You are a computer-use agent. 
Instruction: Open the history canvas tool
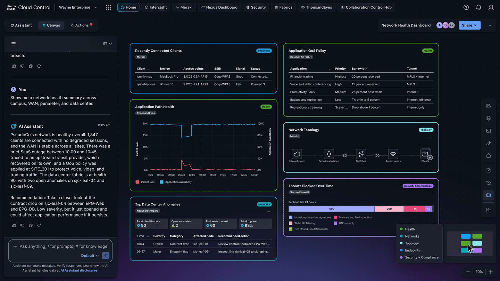click(489, 183)
